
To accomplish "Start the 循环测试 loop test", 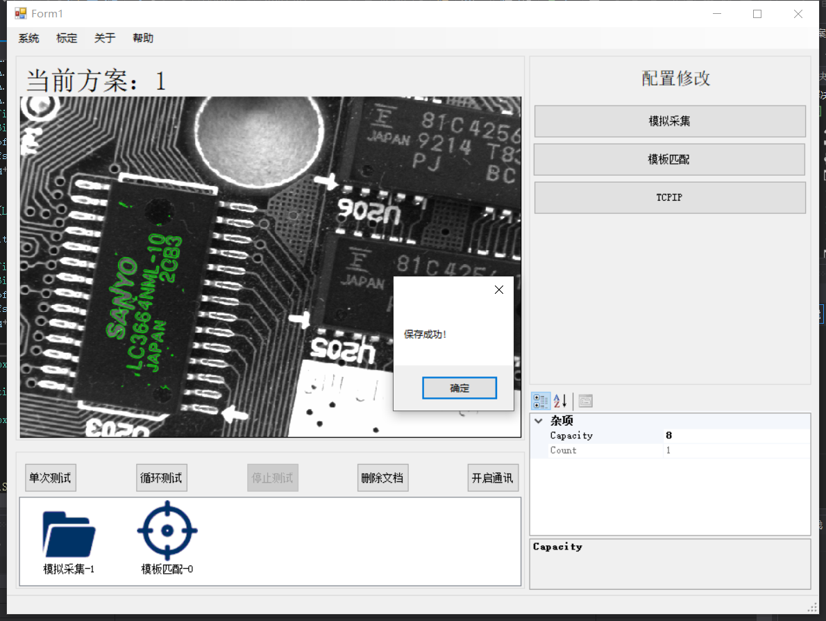I will tap(161, 478).
